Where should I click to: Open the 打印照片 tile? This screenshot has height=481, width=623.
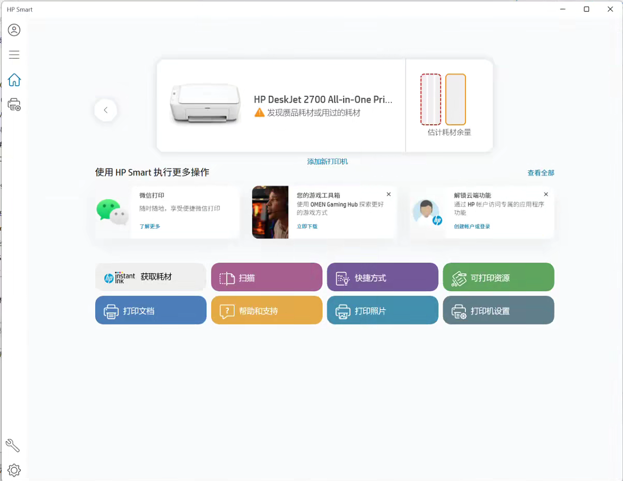pyautogui.click(x=383, y=310)
